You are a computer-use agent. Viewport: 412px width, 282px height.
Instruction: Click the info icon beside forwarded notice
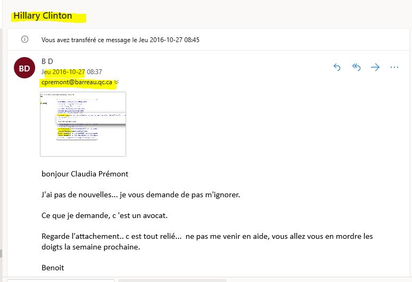24,39
